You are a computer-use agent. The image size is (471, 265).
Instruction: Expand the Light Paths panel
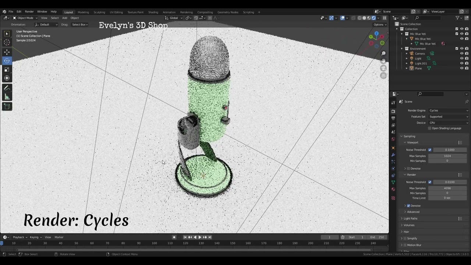pos(410,219)
